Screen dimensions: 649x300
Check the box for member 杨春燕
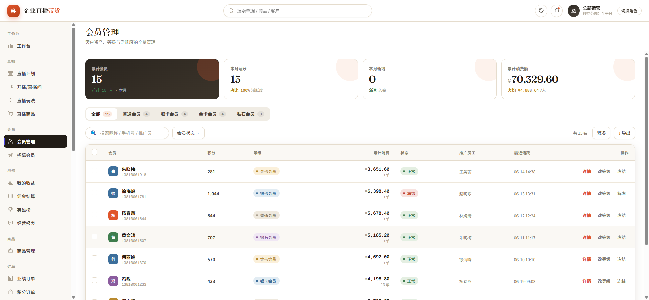(95, 215)
